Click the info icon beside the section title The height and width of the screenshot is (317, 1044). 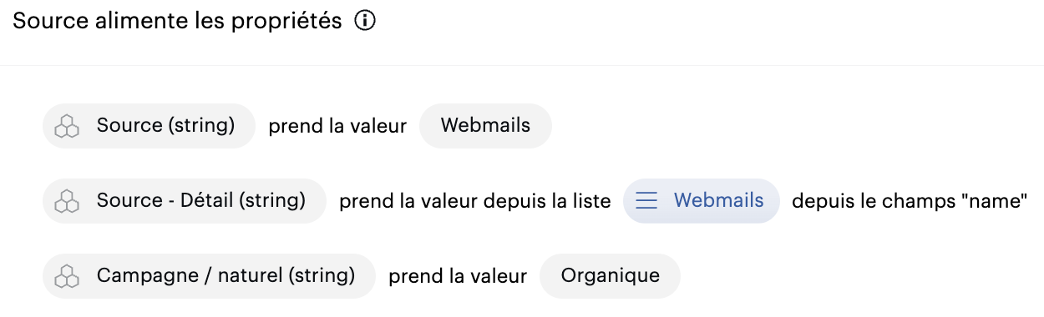[365, 22]
